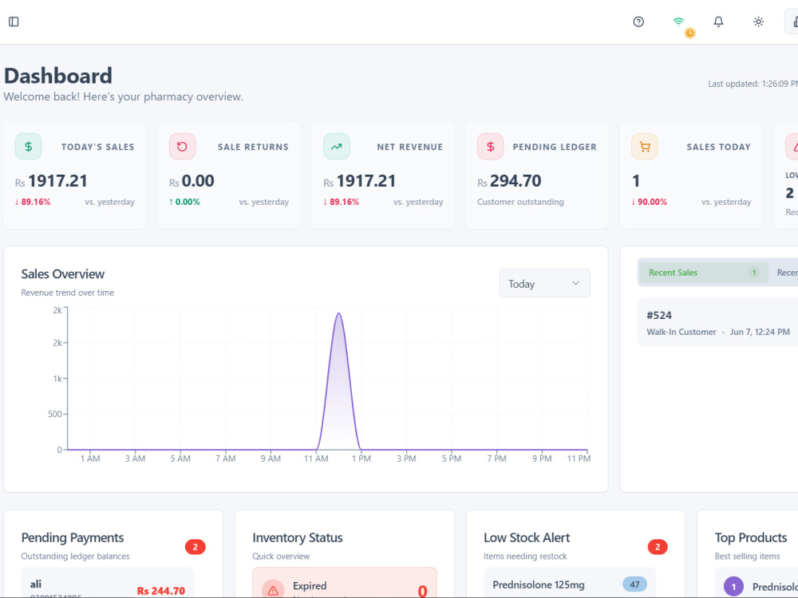Click the Dashboard page title

[58, 76]
